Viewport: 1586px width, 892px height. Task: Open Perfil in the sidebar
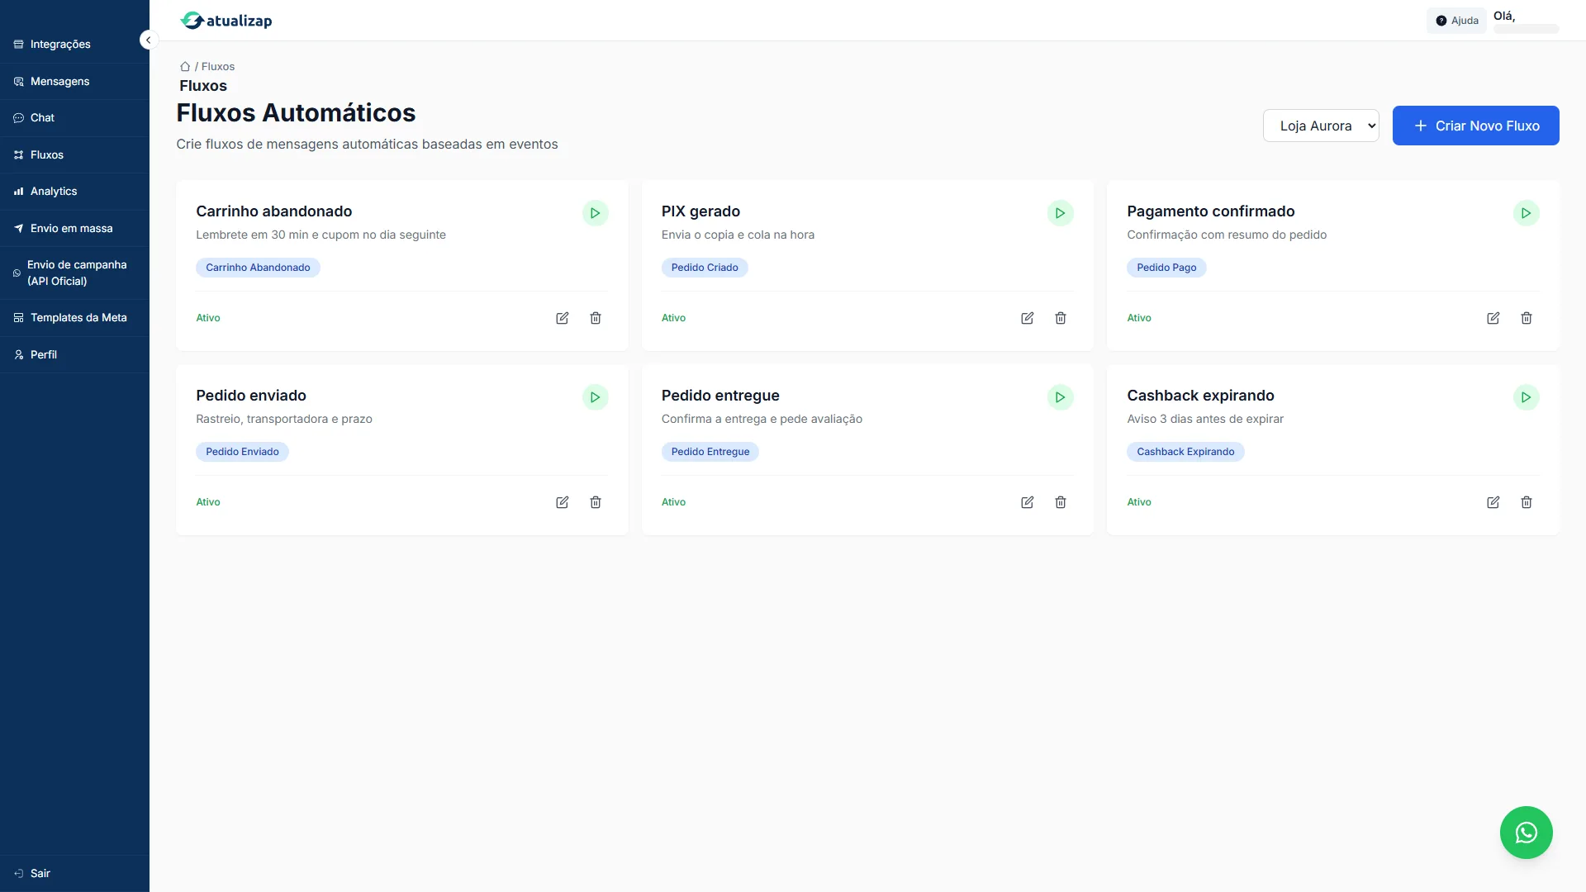[74, 355]
